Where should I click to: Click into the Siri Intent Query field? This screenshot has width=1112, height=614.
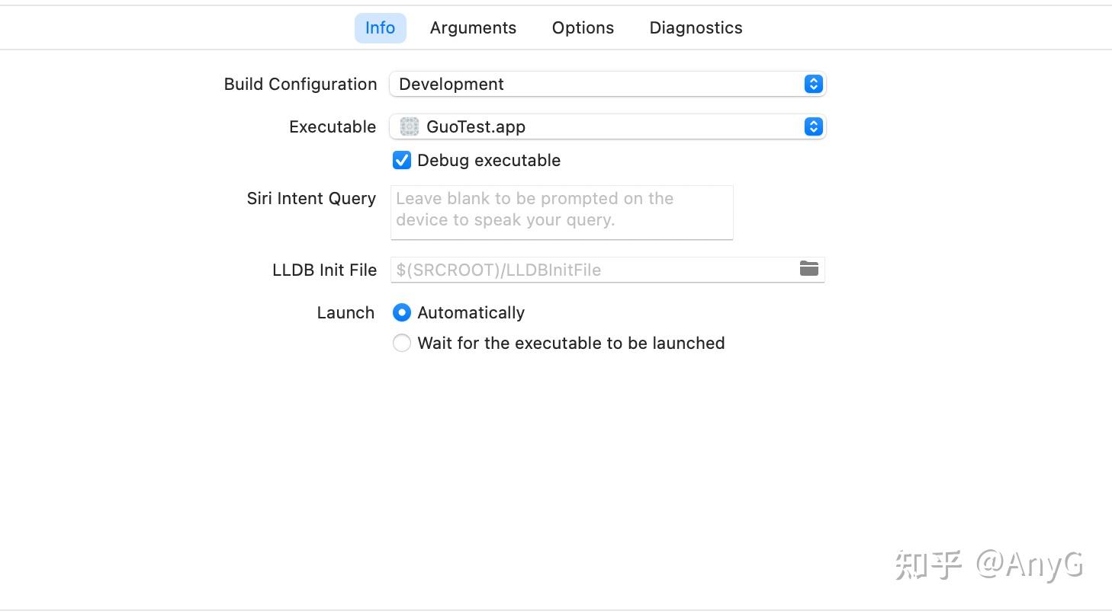tap(561, 212)
